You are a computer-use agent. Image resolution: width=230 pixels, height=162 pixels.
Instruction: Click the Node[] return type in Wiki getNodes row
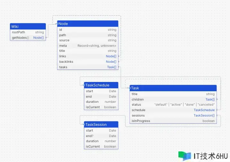[38, 38]
